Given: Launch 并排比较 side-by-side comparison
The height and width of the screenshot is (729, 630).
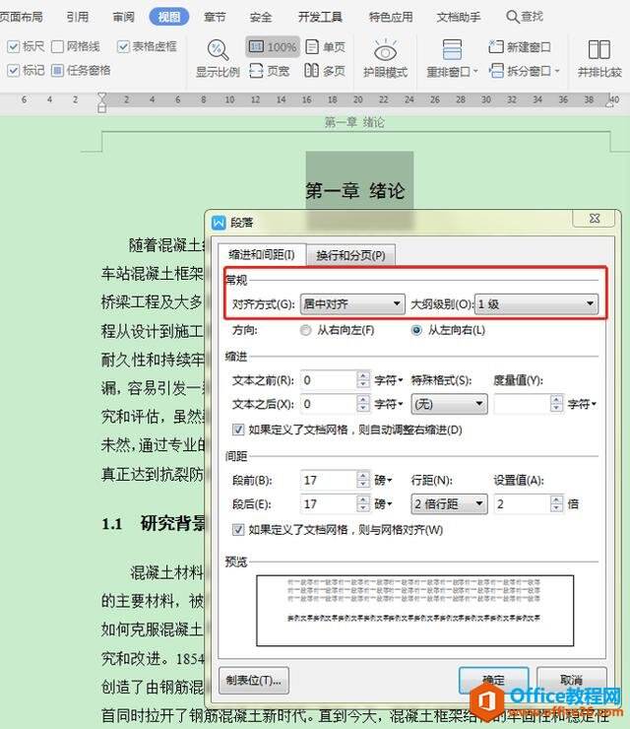Looking at the screenshot, I should 599,59.
